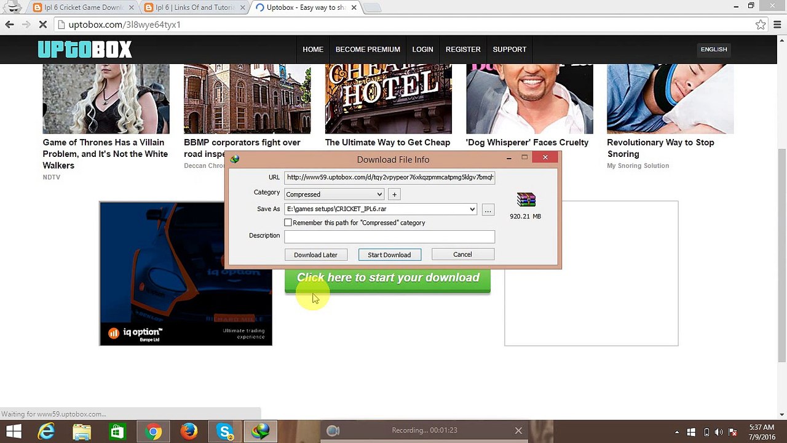
Task: Open the Revolutionary Way to Stop Snoring link
Action: pyautogui.click(x=660, y=148)
